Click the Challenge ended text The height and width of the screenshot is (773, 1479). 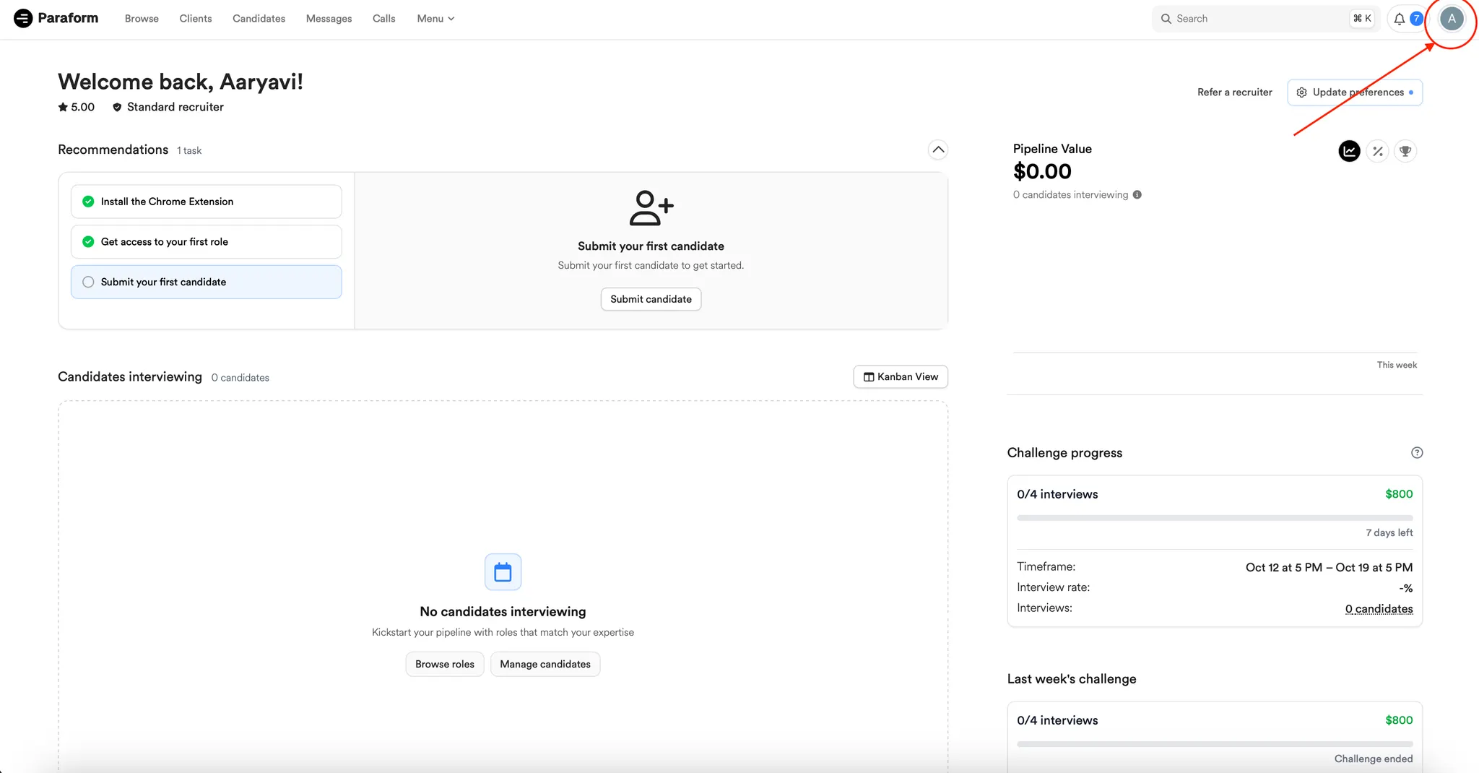pos(1374,759)
